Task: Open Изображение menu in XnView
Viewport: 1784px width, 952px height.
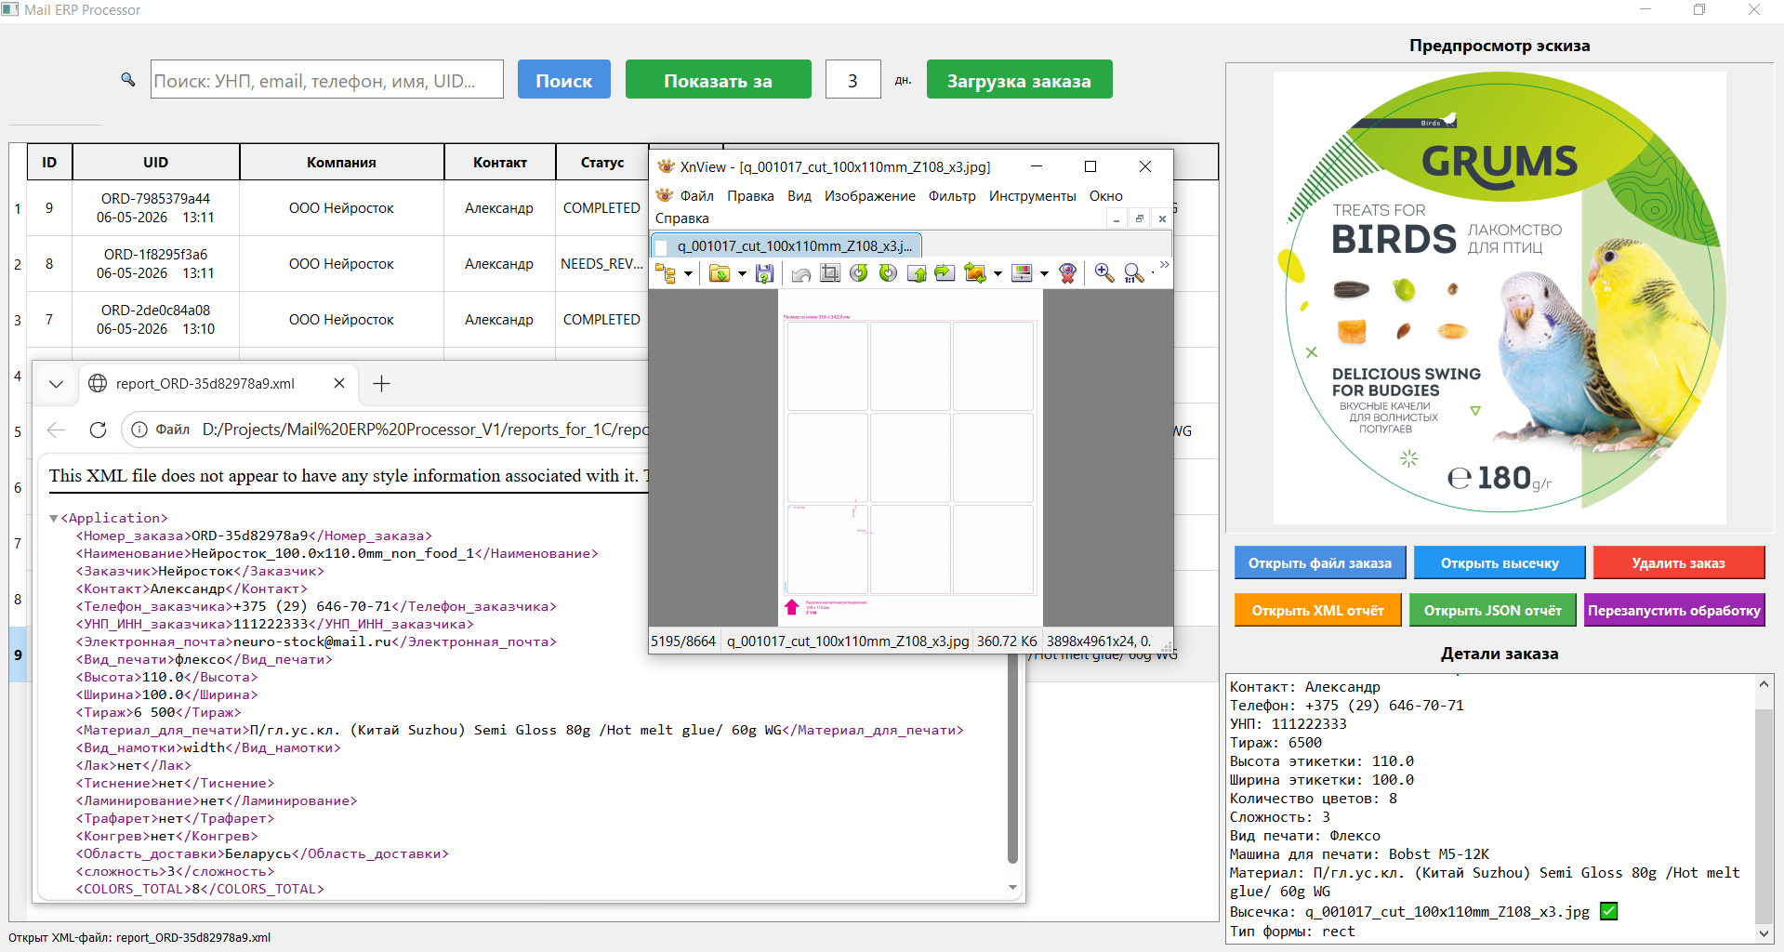Action: tap(870, 195)
